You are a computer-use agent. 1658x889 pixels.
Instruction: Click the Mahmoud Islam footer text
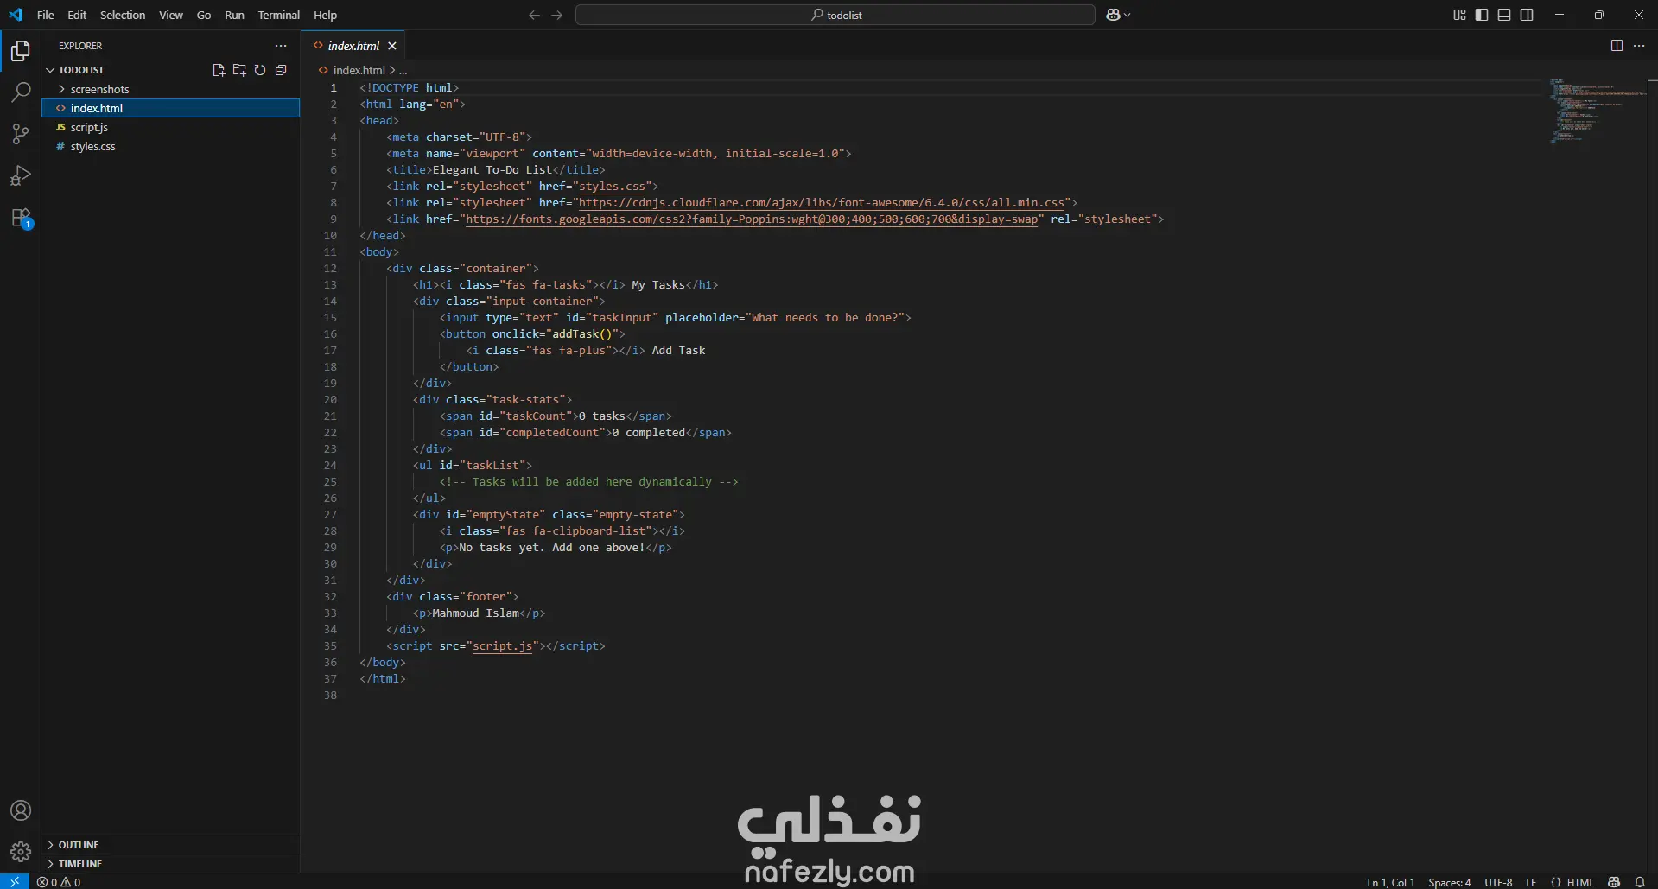click(x=476, y=613)
